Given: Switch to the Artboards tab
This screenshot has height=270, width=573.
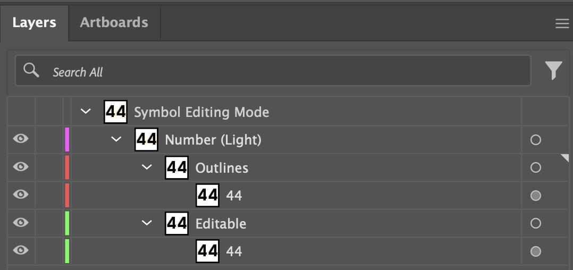Looking at the screenshot, I should [x=114, y=23].
